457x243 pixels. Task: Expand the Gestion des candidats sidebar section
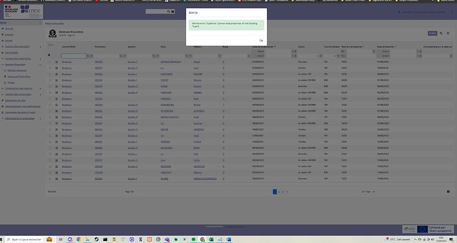(x=17, y=46)
